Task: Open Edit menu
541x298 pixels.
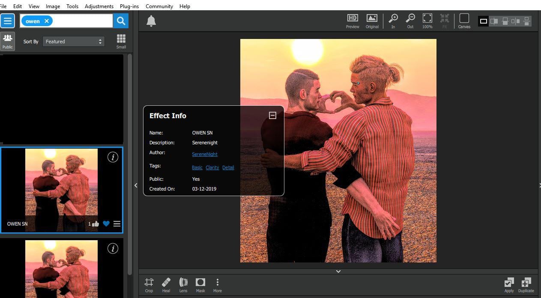Action: [18, 6]
